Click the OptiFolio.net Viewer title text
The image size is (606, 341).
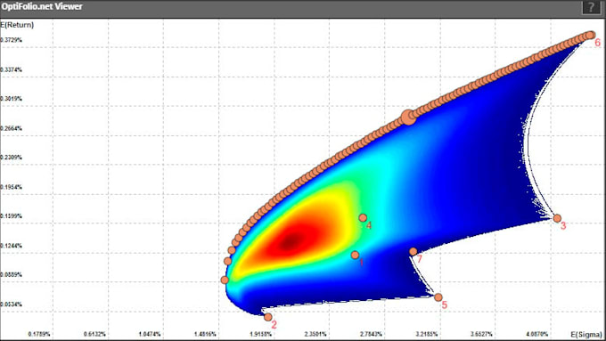click(42, 6)
